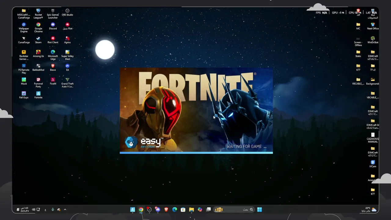The image size is (391, 220).
Task: Select the D3MCraft v21.2 folder
Action: [373, 151]
